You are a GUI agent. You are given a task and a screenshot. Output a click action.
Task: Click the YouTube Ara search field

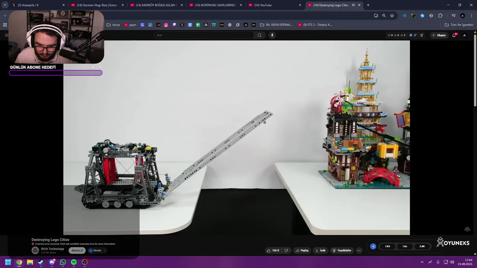204,35
